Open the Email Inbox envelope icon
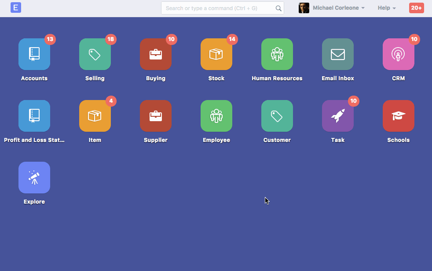The height and width of the screenshot is (271, 432). [x=338, y=54]
